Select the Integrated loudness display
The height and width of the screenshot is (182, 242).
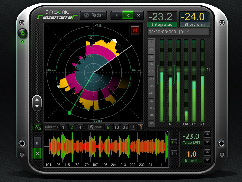(162, 19)
